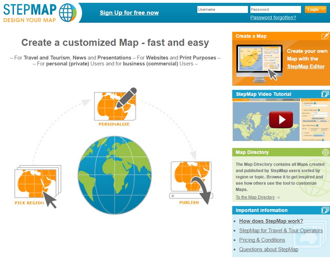The image size is (330, 262).
Task: Click the Password input field
Action: point(276,9)
